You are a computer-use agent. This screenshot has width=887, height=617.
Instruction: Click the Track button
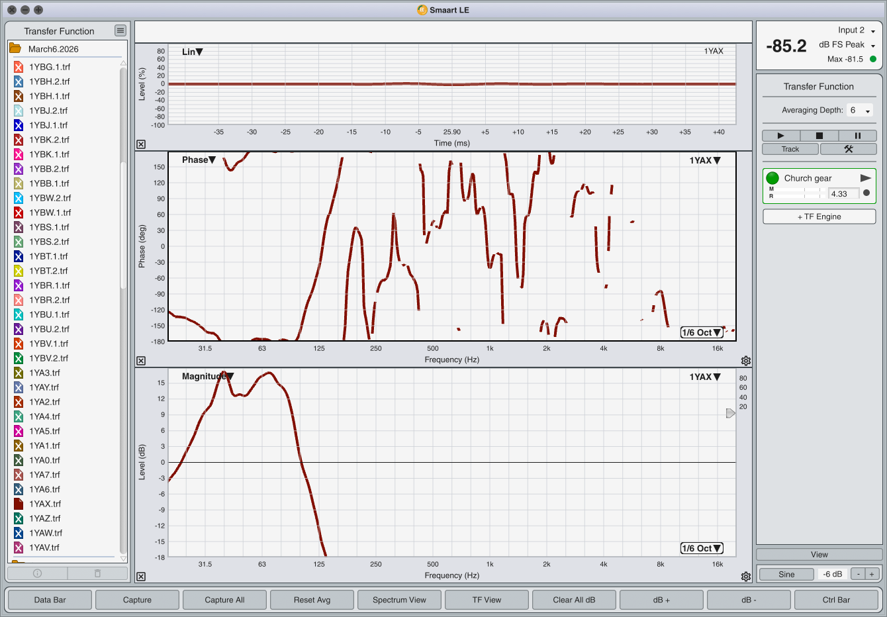coord(790,149)
